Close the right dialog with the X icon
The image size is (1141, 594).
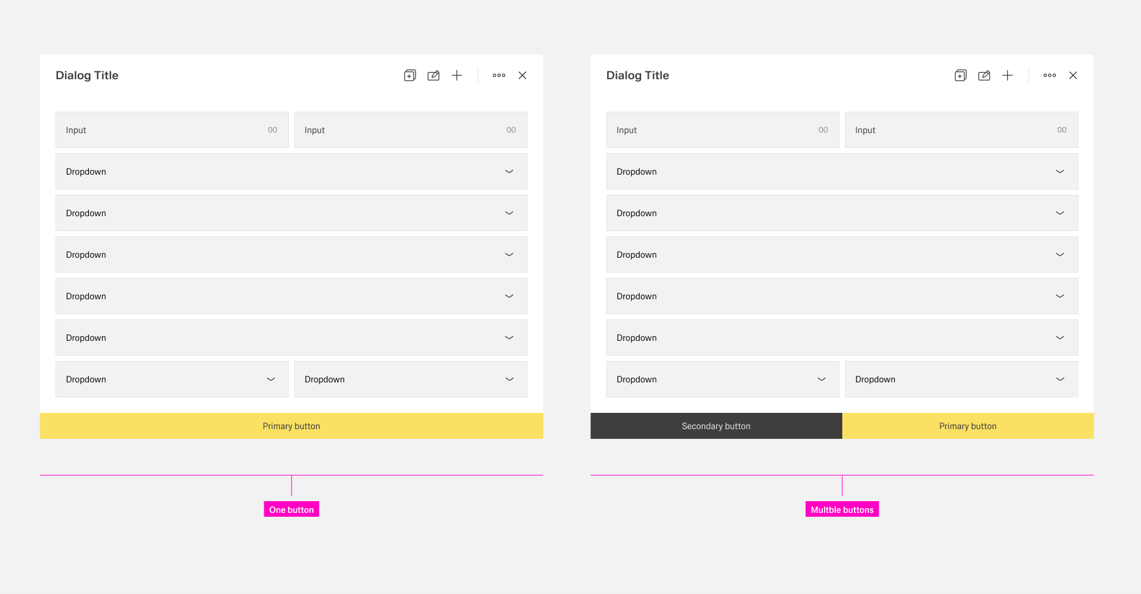point(1073,75)
